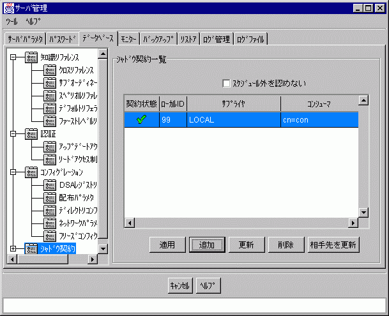
Task: Select the クロスリファレンス tree label
Action: 77,70
